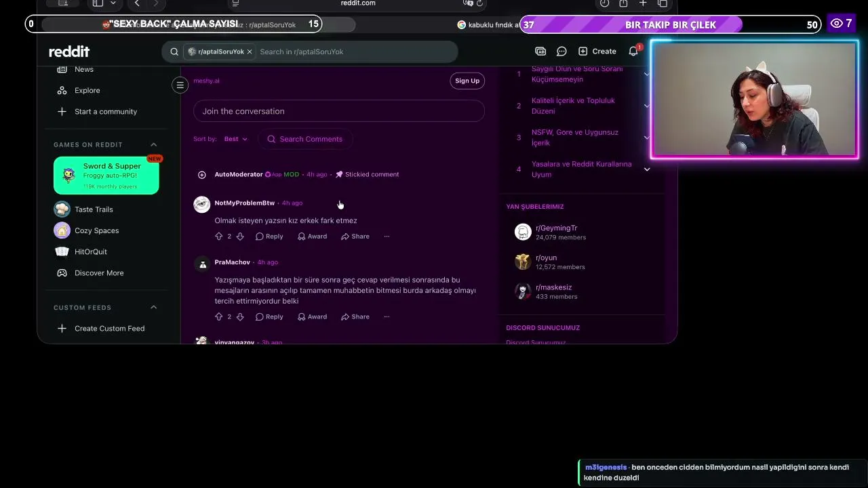Screen dimensions: 868x488
Task: Click the Search Comments field
Action: [305, 139]
